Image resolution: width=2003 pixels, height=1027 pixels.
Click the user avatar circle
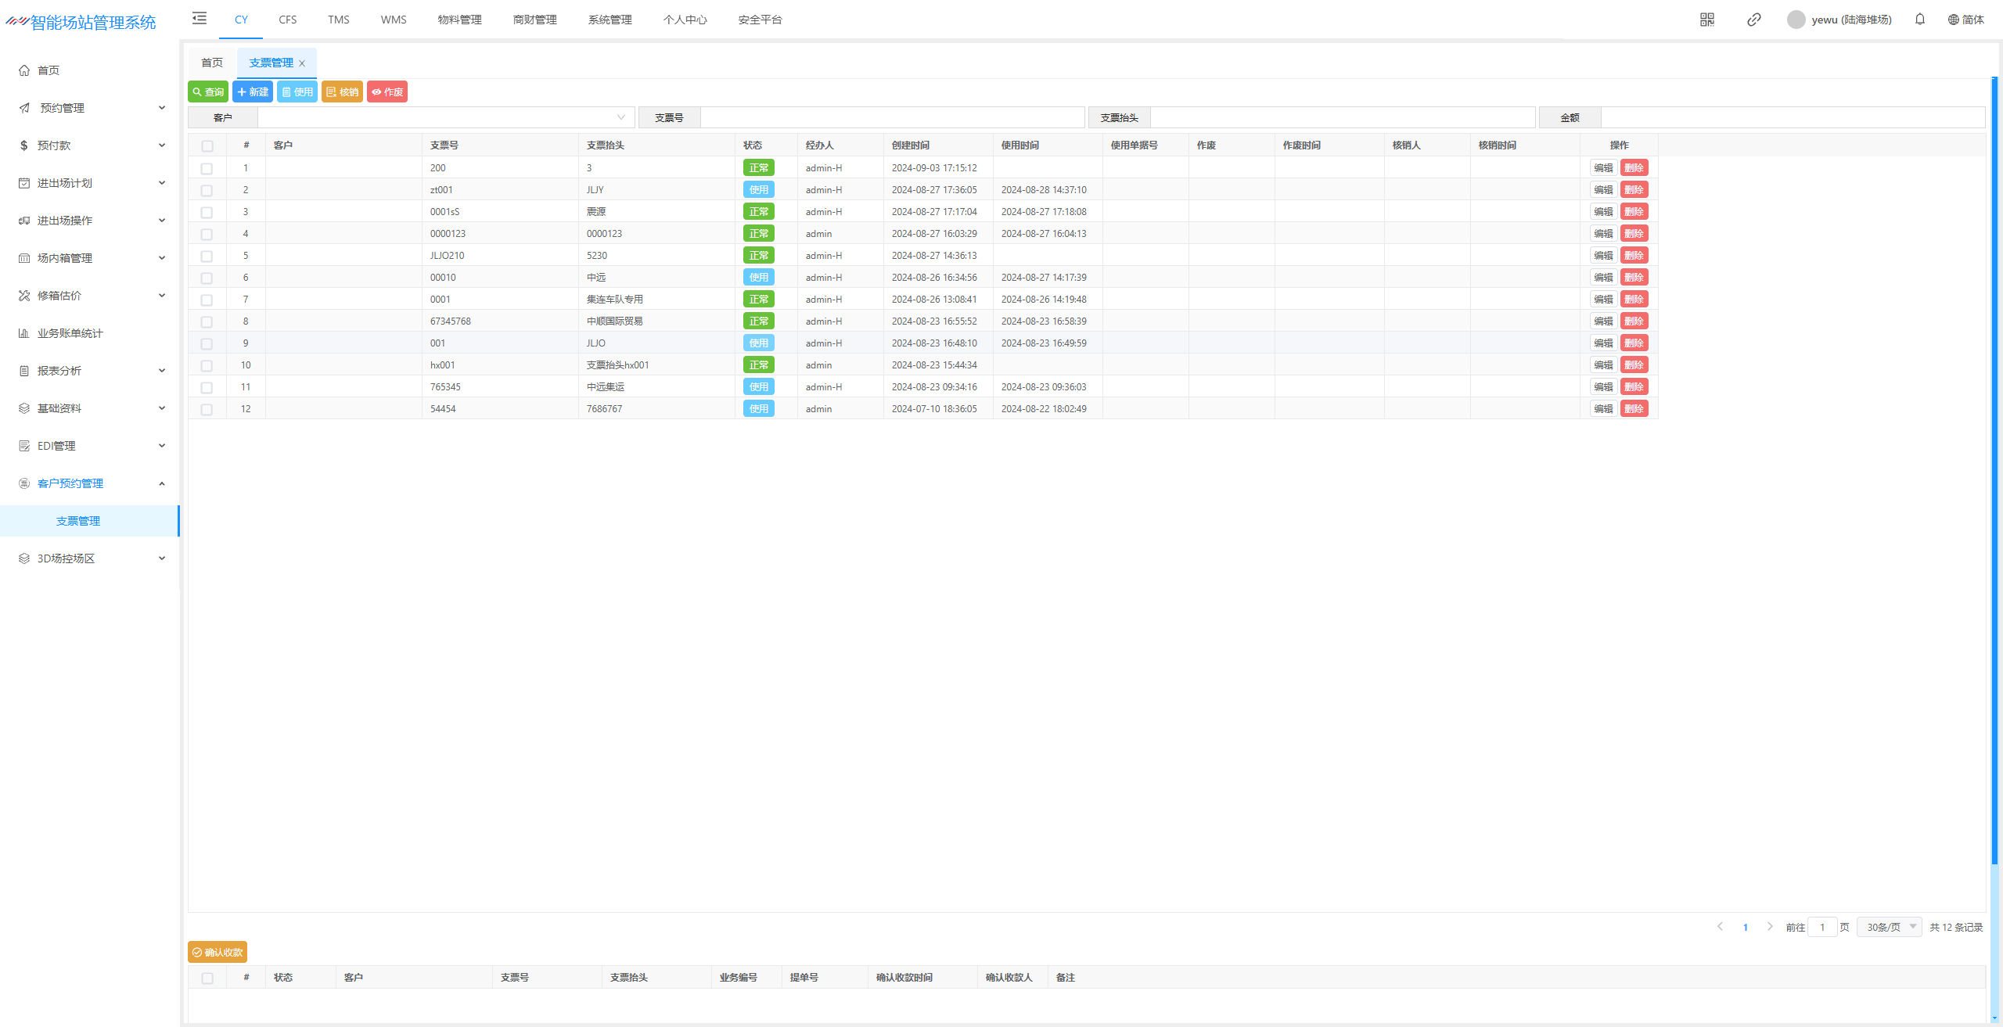[x=1796, y=20]
